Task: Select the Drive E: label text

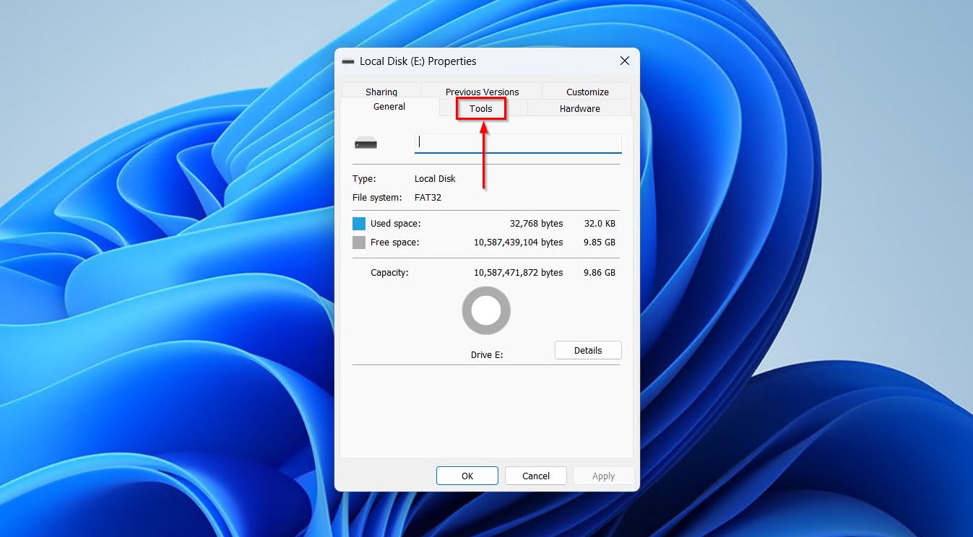Action: tap(486, 354)
